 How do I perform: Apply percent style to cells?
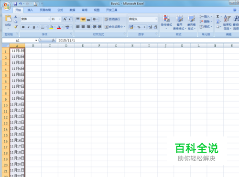point(139,27)
